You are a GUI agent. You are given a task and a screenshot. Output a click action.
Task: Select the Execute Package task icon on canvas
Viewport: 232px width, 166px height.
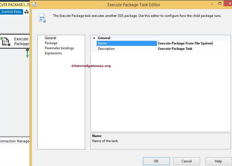click(5, 41)
